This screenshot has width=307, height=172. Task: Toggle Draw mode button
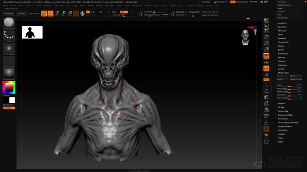coord(50,13)
